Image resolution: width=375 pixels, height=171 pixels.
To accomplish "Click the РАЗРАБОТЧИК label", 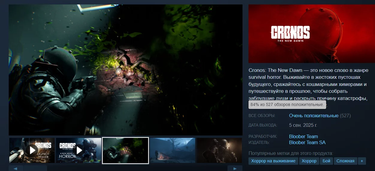I will pos(263,136).
